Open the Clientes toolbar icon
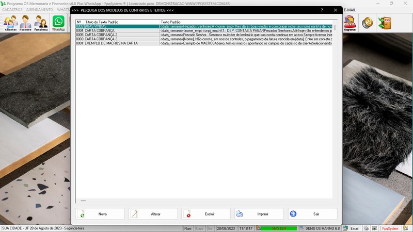 coord(10,23)
